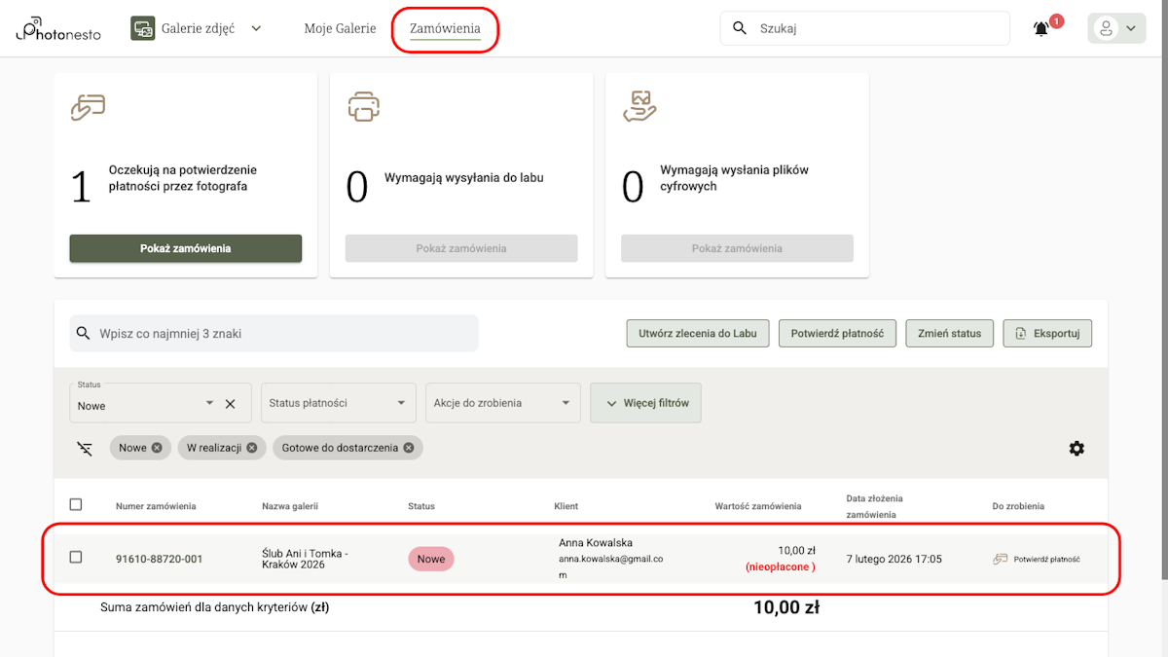Expand "Więcej filtrów" options
Viewport: 1168px width, 657px height.
point(645,403)
